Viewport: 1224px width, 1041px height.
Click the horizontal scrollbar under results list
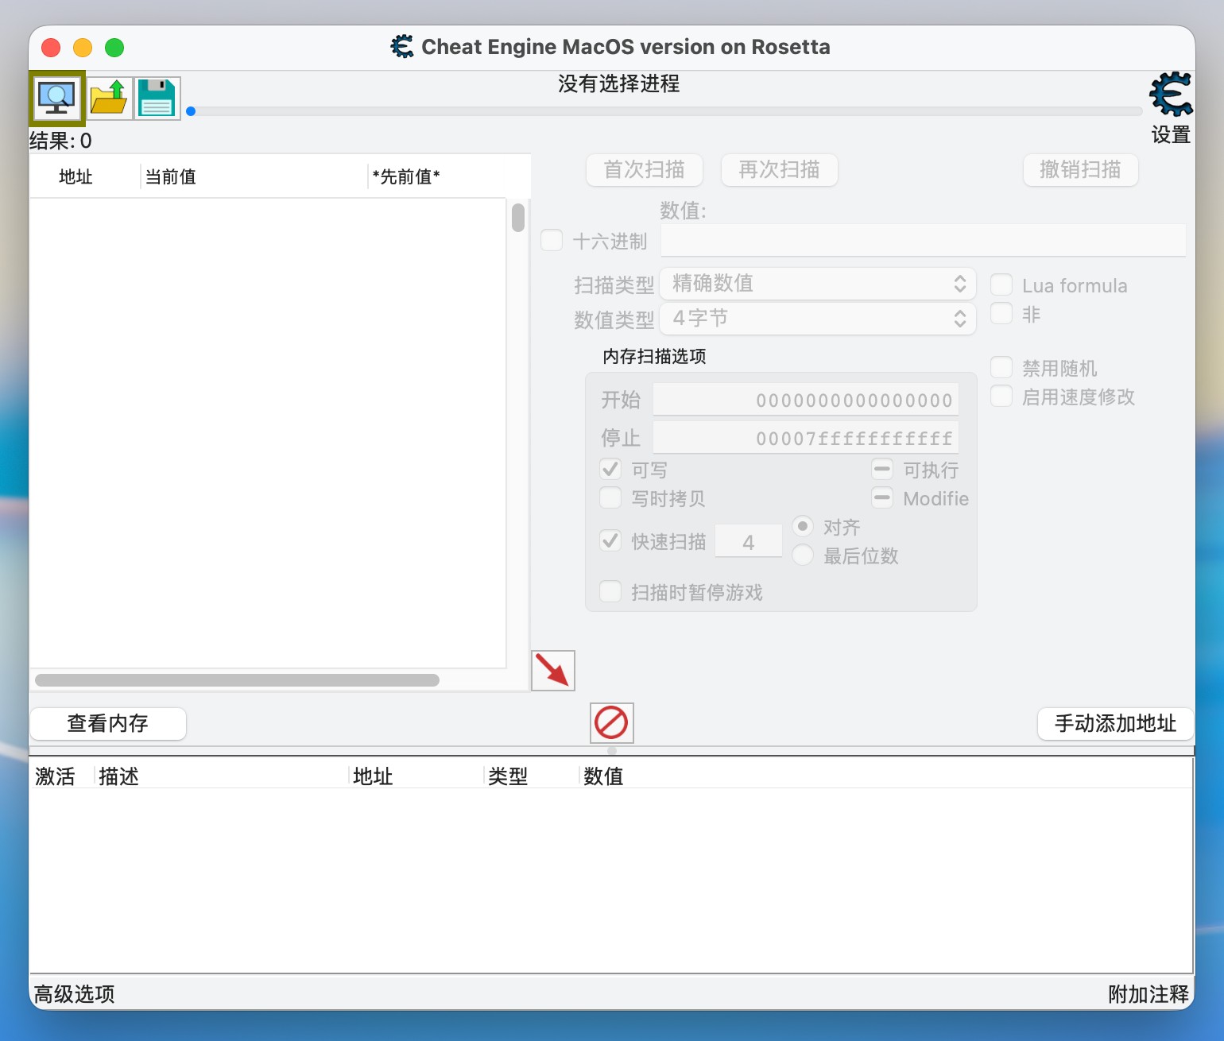(x=237, y=680)
